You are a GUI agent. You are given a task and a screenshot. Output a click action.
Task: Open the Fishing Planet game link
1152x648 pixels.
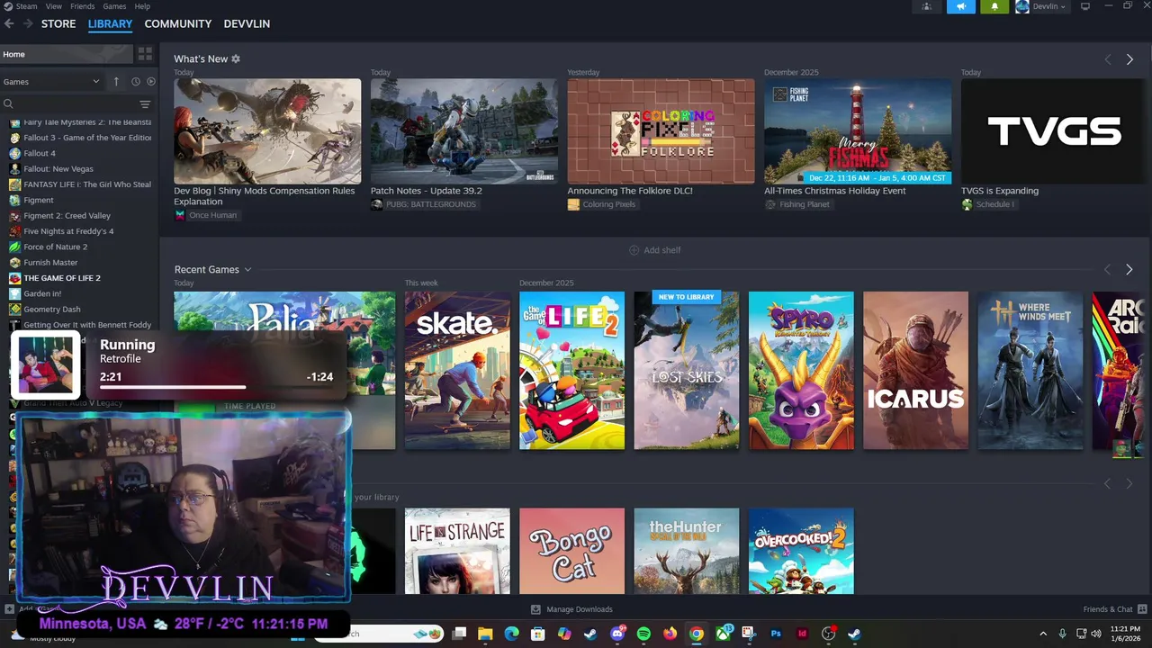pyautogui.click(x=797, y=204)
